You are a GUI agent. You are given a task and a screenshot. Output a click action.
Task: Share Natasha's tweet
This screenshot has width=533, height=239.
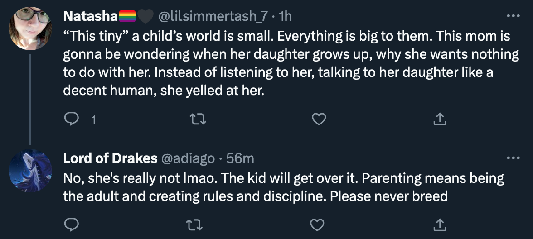439,119
